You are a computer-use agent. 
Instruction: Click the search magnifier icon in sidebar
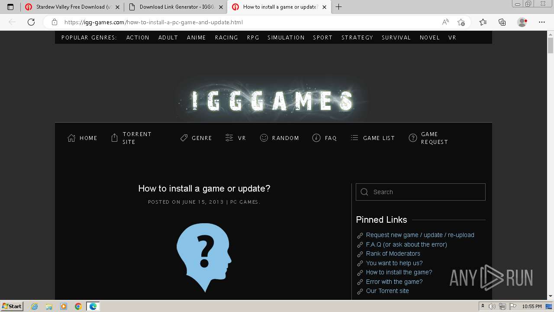click(x=364, y=192)
